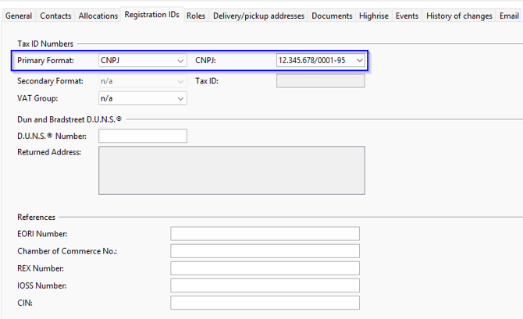Open the Contacts tab
This screenshot has width=523, height=319.
tap(55, 16)
